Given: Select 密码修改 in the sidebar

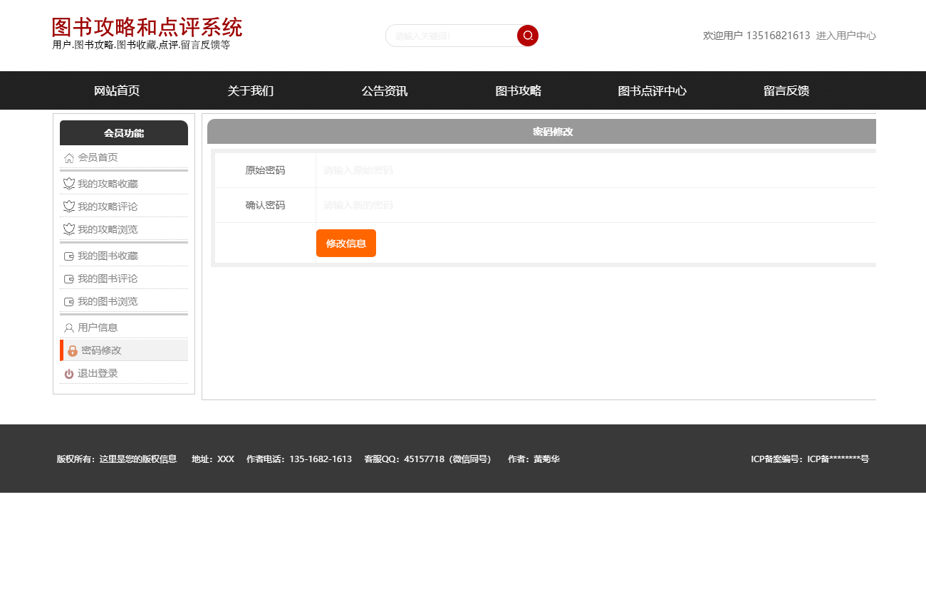Looking at the screenshot, I should pyautogui.click(x=101, y=351).
